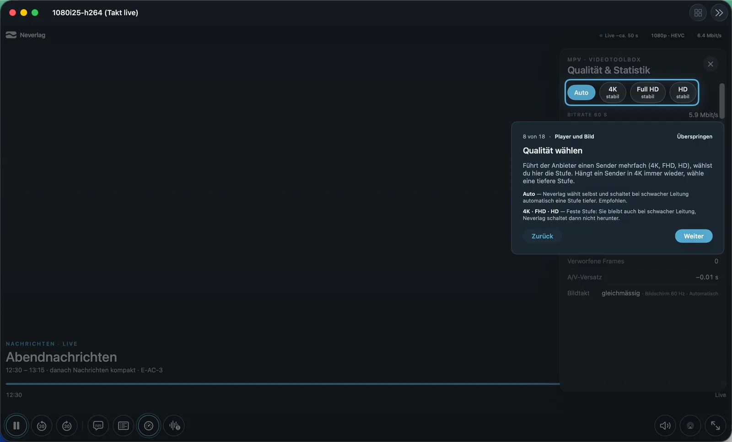Select the Auto quality option
The width and height of the screenshot is (732, 442).
point(581,92)
